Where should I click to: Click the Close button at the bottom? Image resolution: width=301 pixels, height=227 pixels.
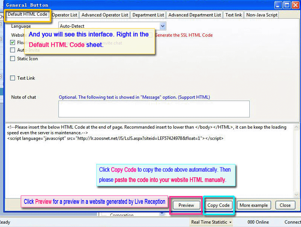pos(285,205)
